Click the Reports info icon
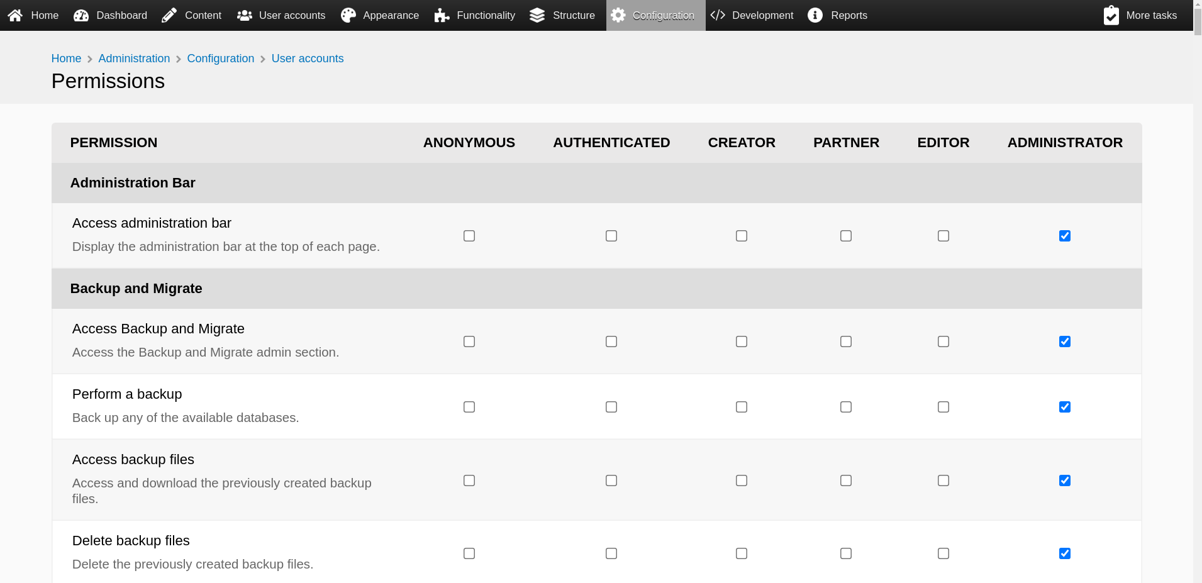Viewport: 1202px width, 583px height. tap(815, 15)
